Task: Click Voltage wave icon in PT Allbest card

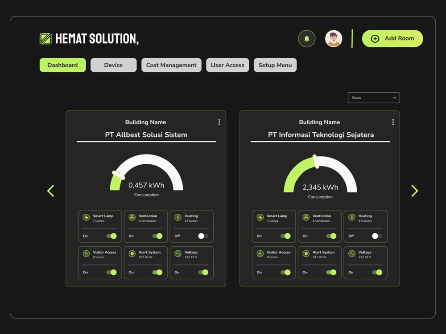Action: pos(178,254)
